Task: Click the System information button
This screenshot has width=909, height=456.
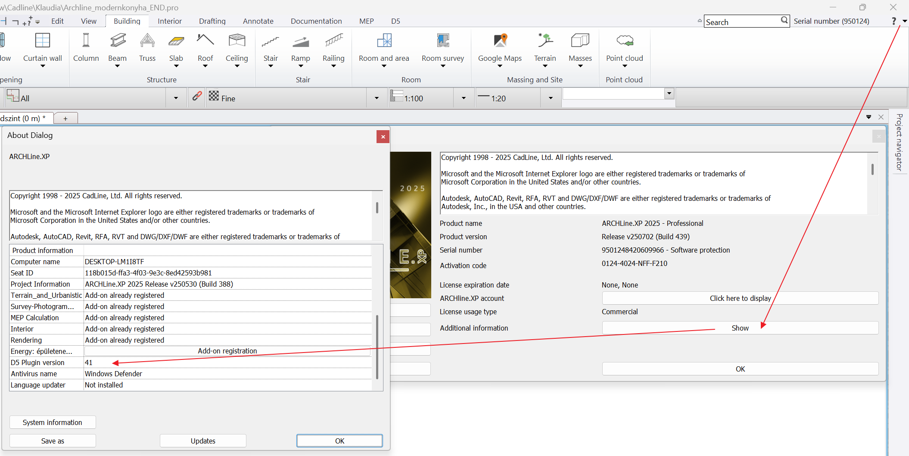Action: point(53,422)
